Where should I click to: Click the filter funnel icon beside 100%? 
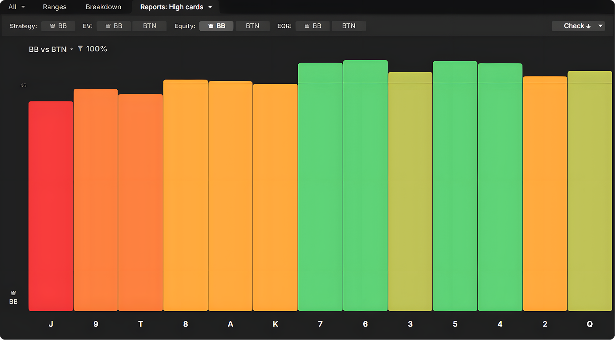(x=80, y=49)
